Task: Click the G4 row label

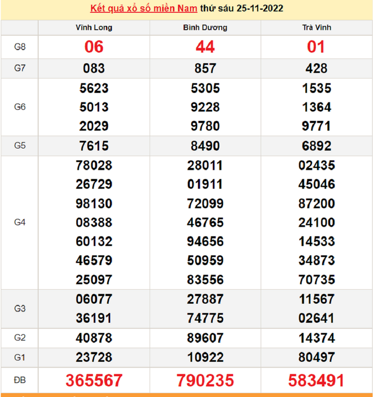Action: [x=20, y=222]
